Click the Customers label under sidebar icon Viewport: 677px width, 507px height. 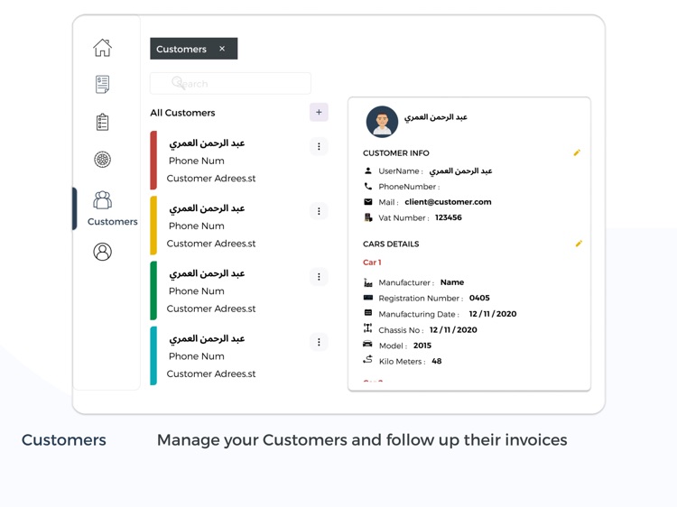pos(112,221)
